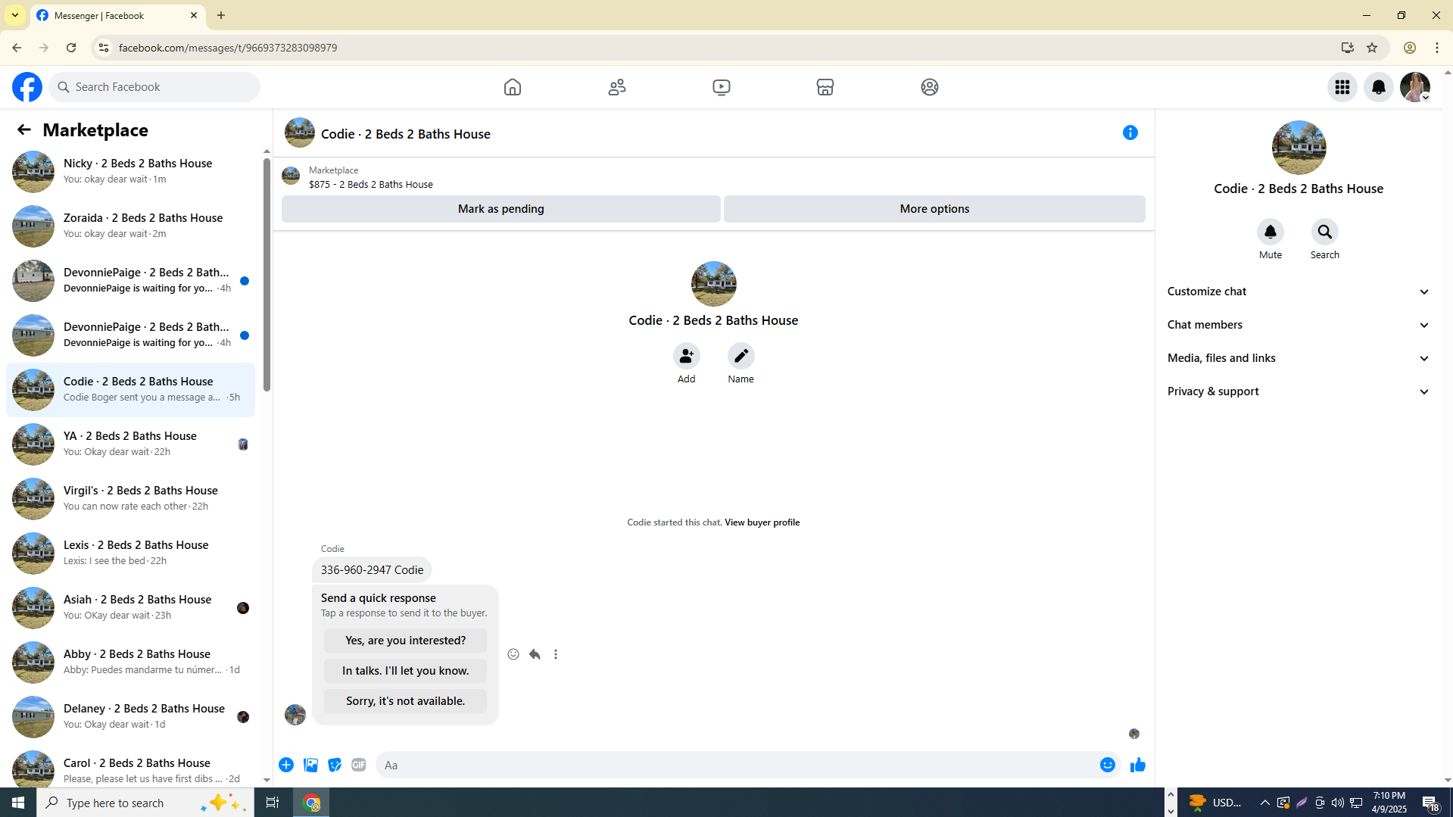
Task: Open Friends icon in top navigation
Action: pyautogui.click(x=617, y=87)
